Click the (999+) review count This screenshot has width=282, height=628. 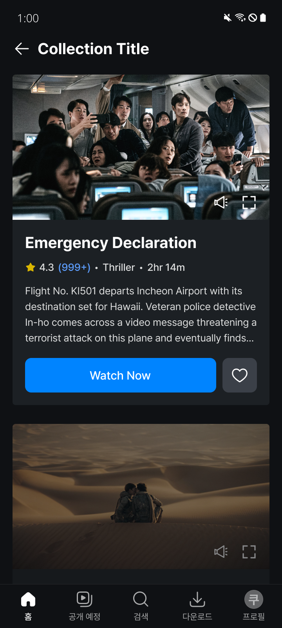(74, 267)
